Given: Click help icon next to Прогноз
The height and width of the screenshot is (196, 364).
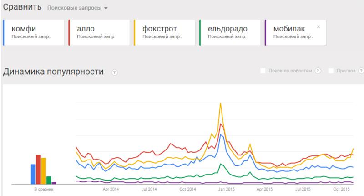Looking at the screenshot, I should (360, 71).
